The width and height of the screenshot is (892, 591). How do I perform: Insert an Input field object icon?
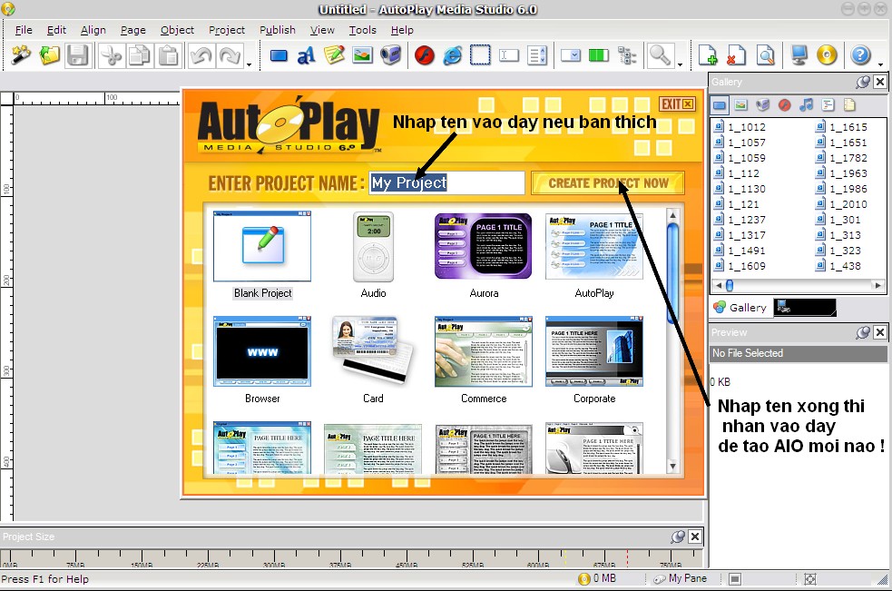pos(508,55)
